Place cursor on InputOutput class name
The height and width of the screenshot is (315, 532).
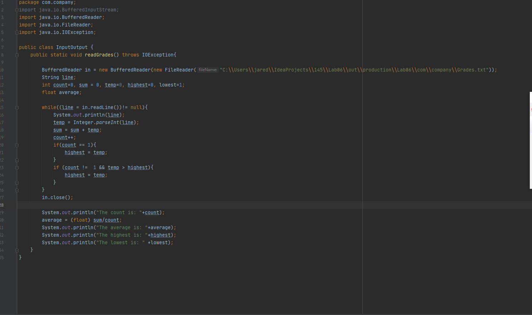[x=72, y=47]
